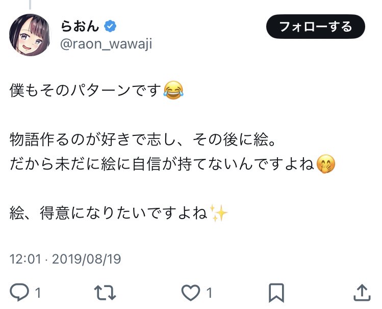This screenshot has width=382, height=309.
Task: Like the tweet with the heart icon
Action: pyautogui.click(x=191, y=293)
